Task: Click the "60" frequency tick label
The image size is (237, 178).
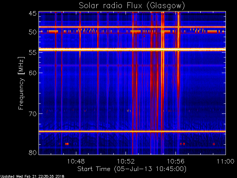Action: (x=33, y=73)
